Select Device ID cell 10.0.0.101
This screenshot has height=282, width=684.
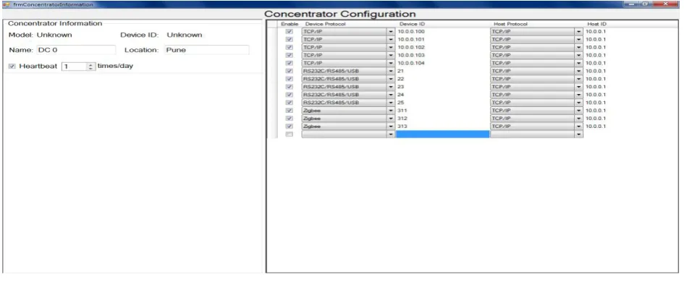442,40
